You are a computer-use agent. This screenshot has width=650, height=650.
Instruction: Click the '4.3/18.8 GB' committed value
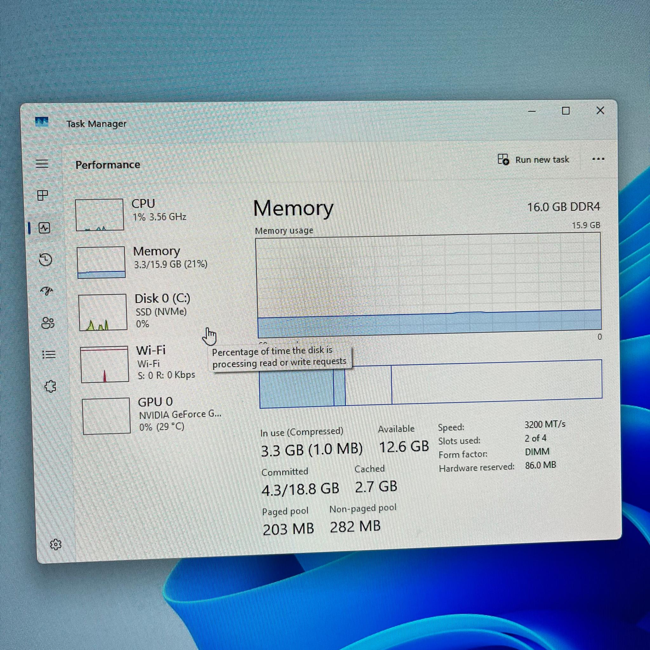coord(301,489)
